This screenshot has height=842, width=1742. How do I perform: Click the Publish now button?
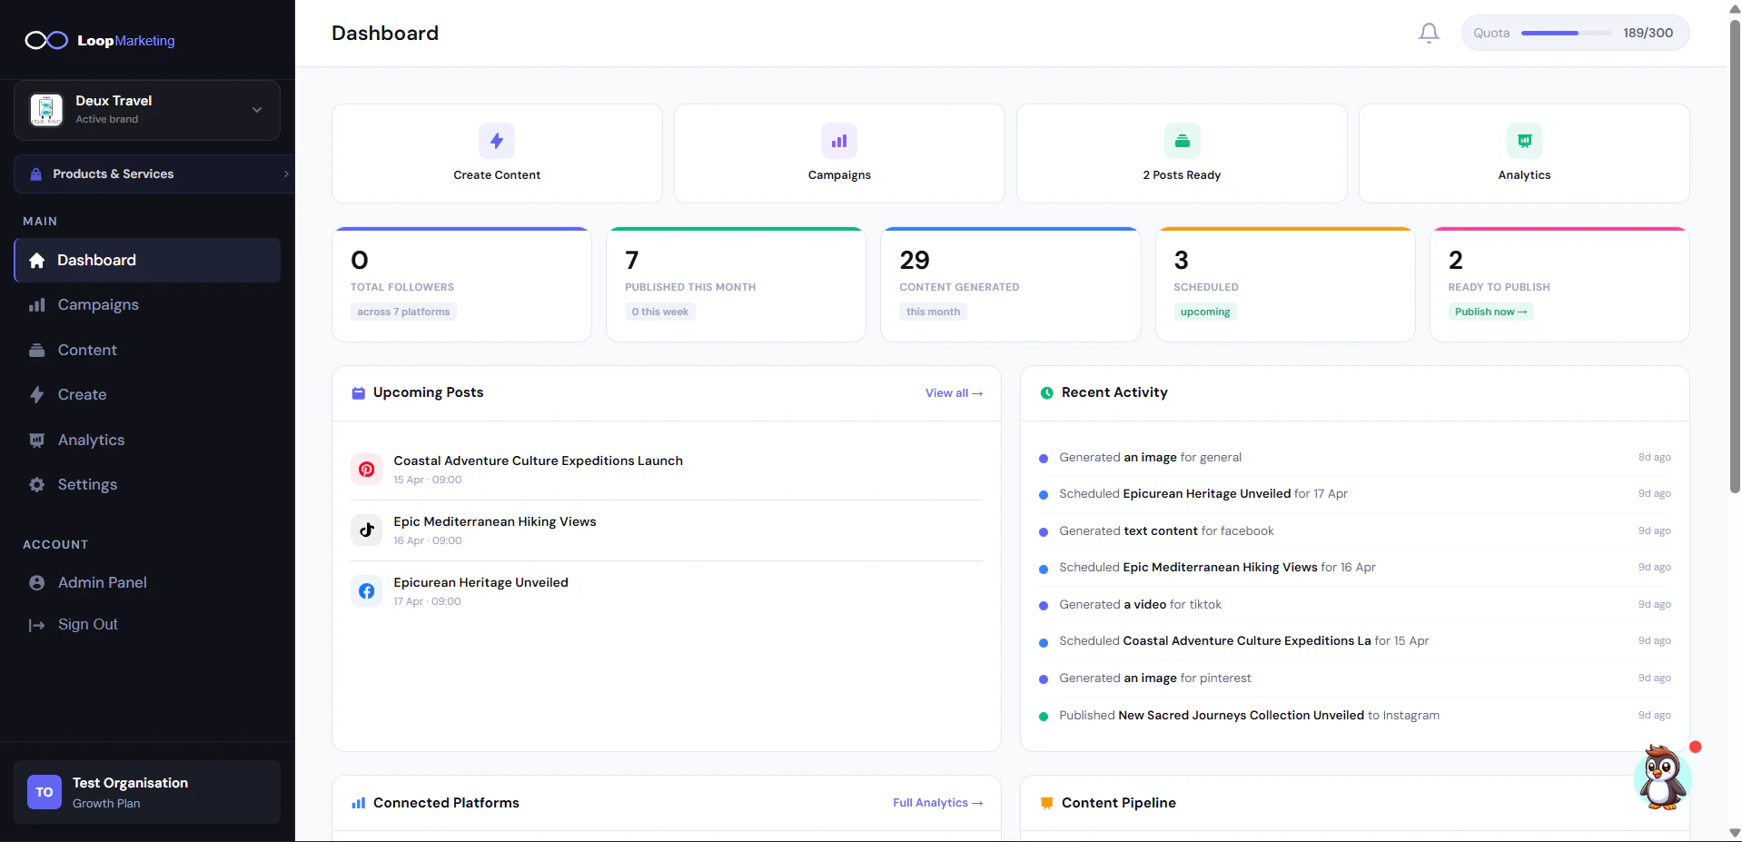1490,312
